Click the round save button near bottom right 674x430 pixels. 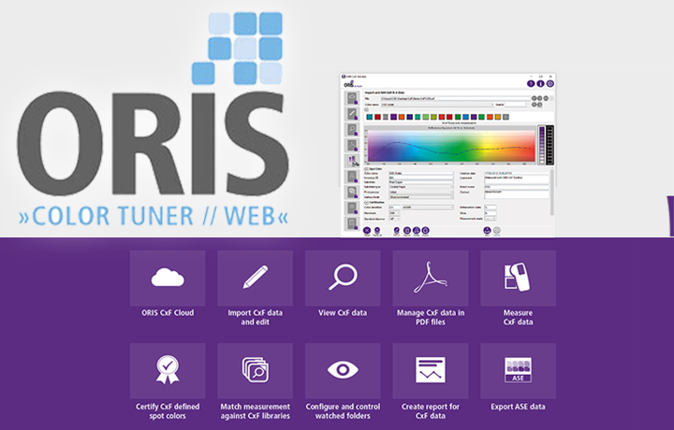[487, 231]
